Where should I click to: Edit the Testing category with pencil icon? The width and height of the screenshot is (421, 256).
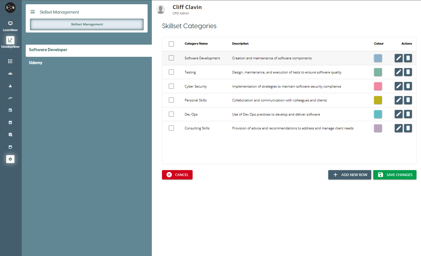(398, 72)
